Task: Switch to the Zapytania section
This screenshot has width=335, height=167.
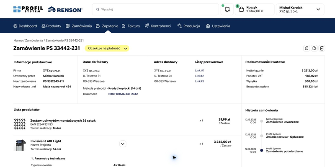Action: 107,26
